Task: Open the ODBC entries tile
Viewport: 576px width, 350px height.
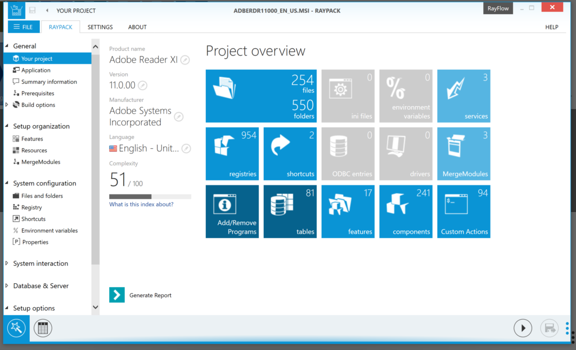Action: point(348,154)
